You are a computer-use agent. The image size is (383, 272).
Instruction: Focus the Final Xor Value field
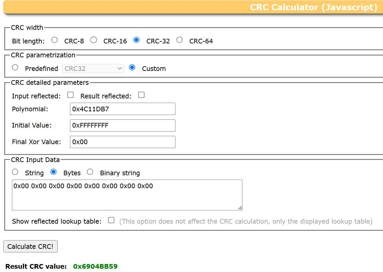click(122, 142)
